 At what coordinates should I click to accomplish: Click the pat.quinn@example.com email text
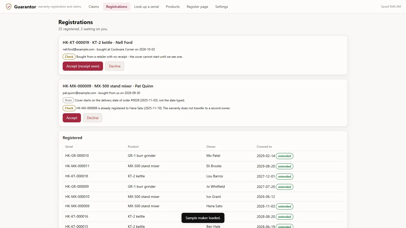point(79,93)
